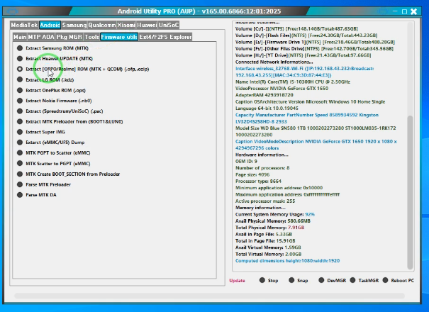Image resolution: width=429 pixels, height=312 pixels.
Task: Select MTK Create BOOT_SECTION from Preloader
Action: point(68,174)
